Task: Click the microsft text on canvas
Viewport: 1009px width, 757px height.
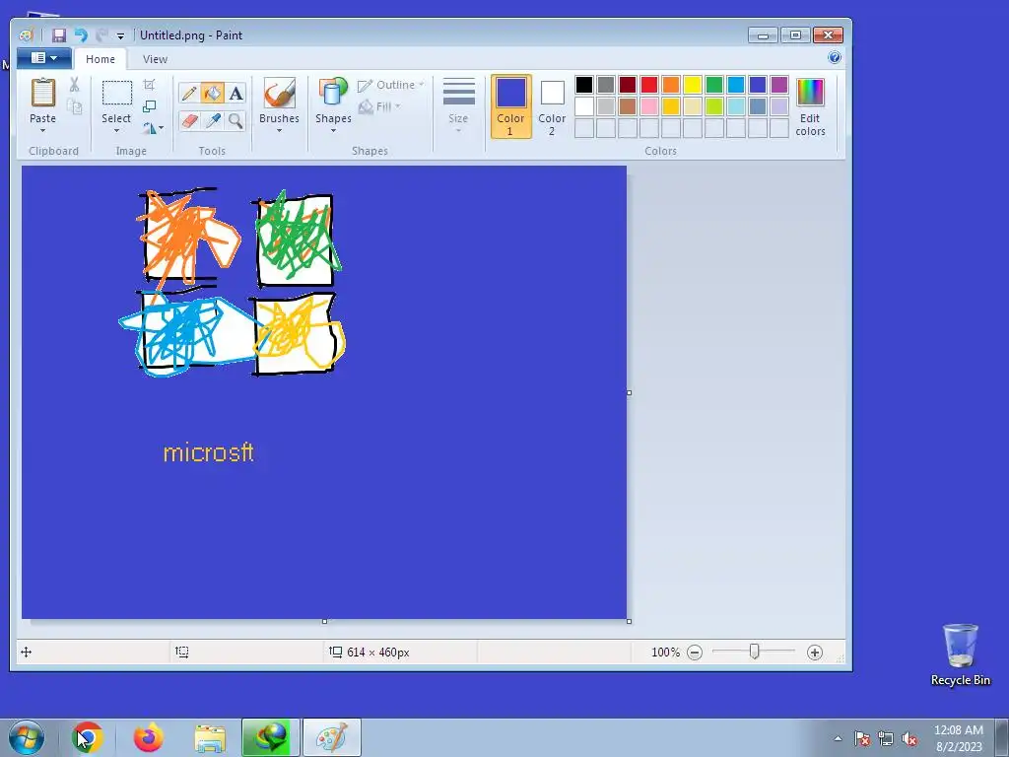Action: 209,452
